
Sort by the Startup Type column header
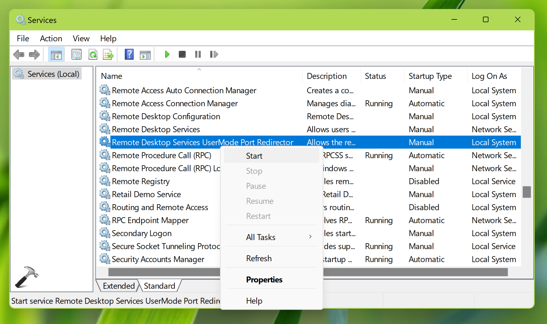[x=430, y=76]
